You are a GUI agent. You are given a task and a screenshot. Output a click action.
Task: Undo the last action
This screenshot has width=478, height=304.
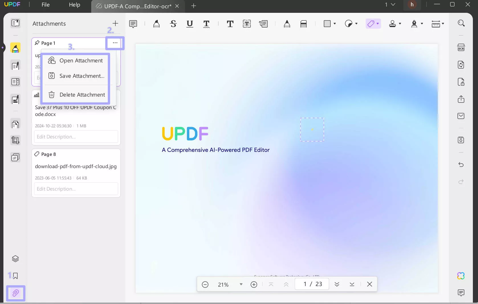(461, 164)
